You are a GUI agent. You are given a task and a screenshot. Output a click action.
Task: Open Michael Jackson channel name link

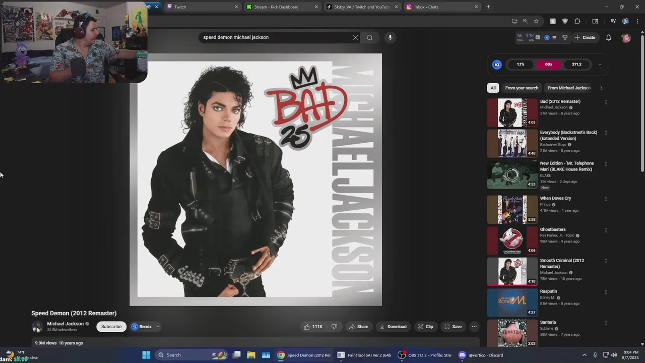pyautogui.click(x=66, y=324)
